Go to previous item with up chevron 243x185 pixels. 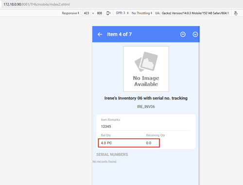[x=183, y=34]
